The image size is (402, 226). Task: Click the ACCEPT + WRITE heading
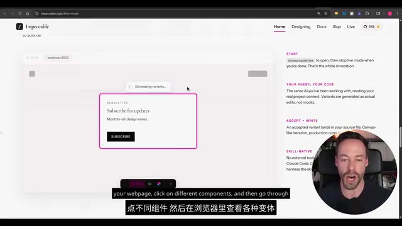click(302, 121)
